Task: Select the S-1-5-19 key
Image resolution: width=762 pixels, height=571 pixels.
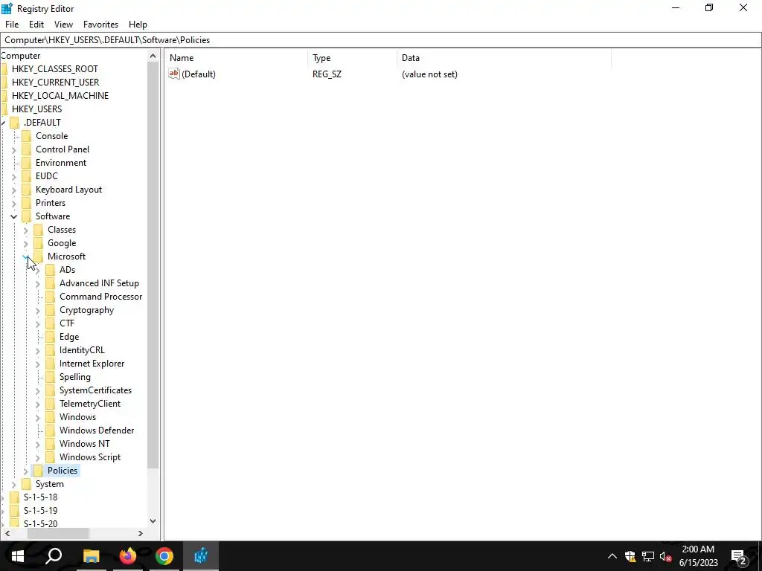Action: tap(40, 511)
